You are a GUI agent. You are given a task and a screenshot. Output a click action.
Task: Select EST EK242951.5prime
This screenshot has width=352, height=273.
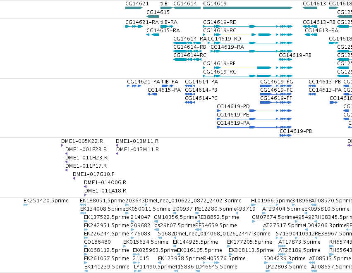pyautogui.click(x=86, y=230)
